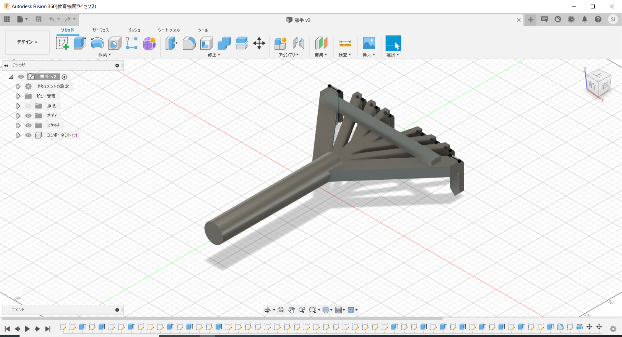Open the 作成 menu
The width and height of the screenshot is (622, 337).
105,55
